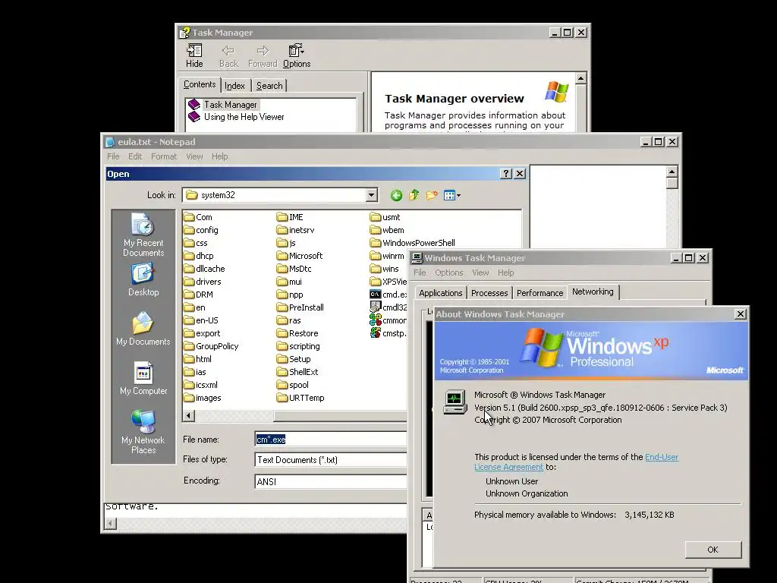This screenshot has height=583, width=777.
Task: Select Desktop in the places bar
Action: tap(143, 279)
